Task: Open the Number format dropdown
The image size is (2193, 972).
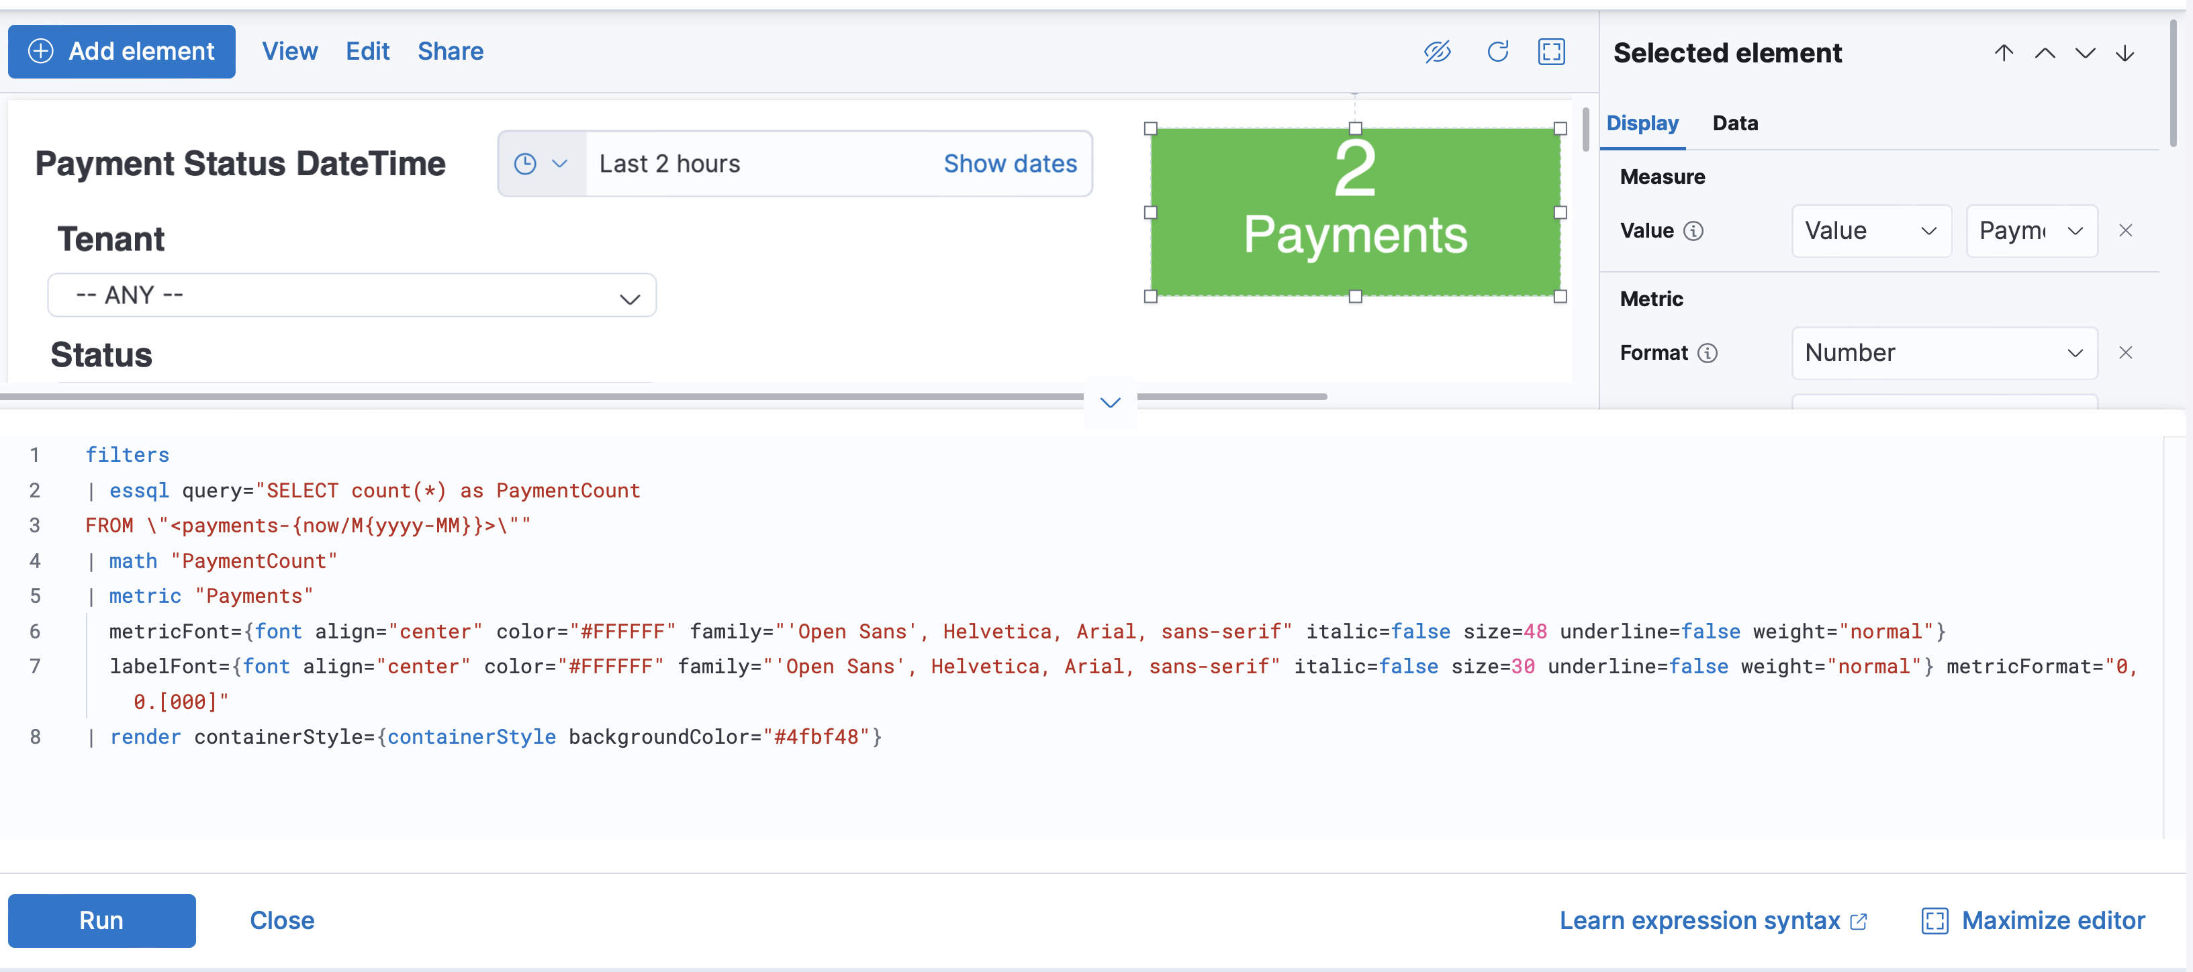Action: pyautogui.click(x=1944, y=353)
